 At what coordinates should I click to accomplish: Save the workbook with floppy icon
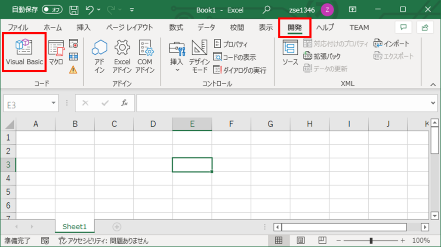(x=74, y=10)
